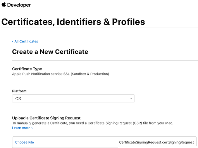Click the Certificates, Identifiers & Profiles heading
Viewport: 198px width, 148px height.
point(73,22)
